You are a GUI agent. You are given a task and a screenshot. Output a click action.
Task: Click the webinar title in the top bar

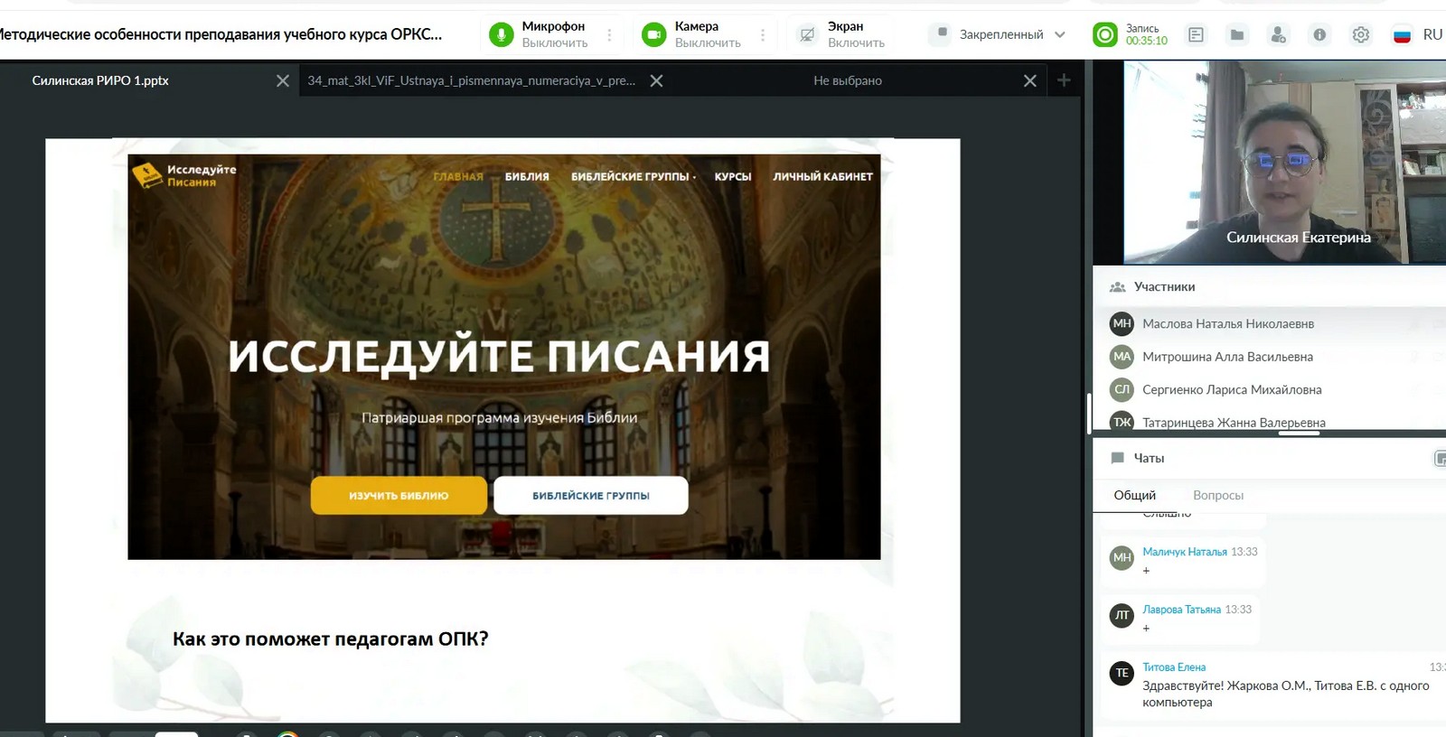coord(221,34)
